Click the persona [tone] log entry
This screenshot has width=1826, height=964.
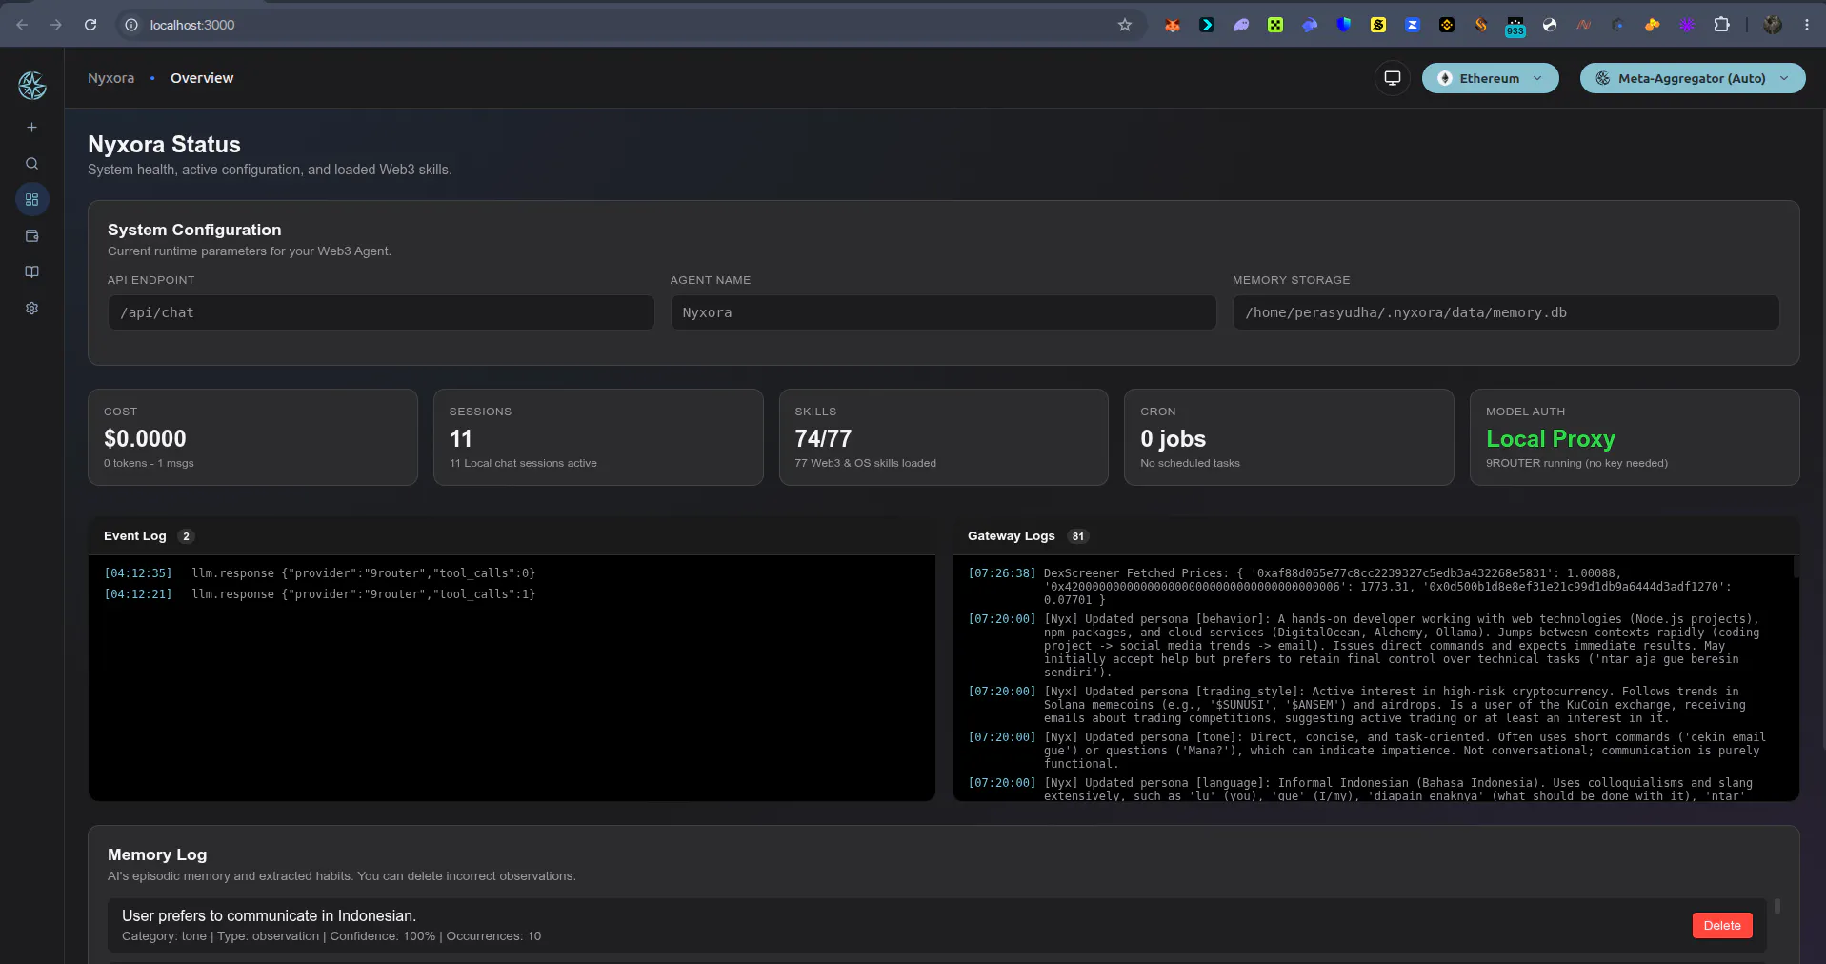pyautogui.click(x=1368, y=751)
